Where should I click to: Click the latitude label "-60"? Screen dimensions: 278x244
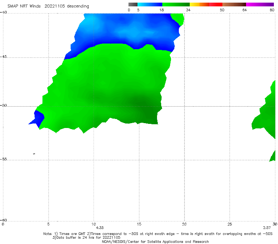tap(3, 220)
